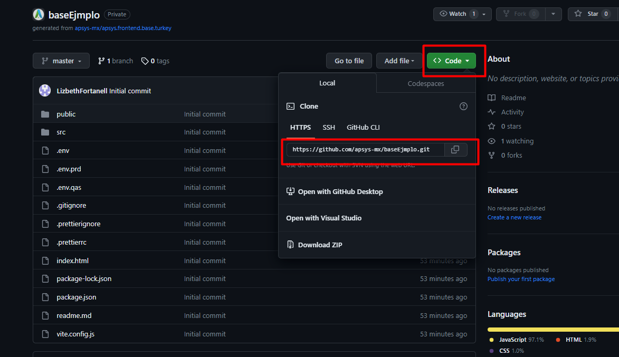Open the public folder
The width and height of the screenshot is (619, 357).
pyautogui.click(x=66, y=114)
